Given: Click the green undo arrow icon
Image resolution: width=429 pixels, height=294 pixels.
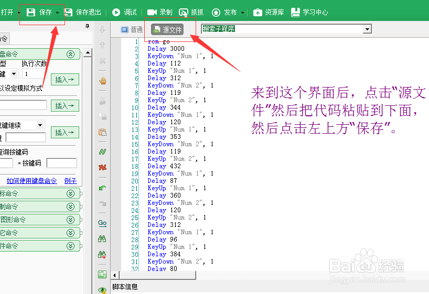Looking at the screenshot, I should pos(103,188).
